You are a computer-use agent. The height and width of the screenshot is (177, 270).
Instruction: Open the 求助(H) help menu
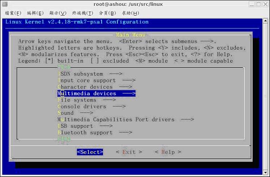click(x=130, y=13)
